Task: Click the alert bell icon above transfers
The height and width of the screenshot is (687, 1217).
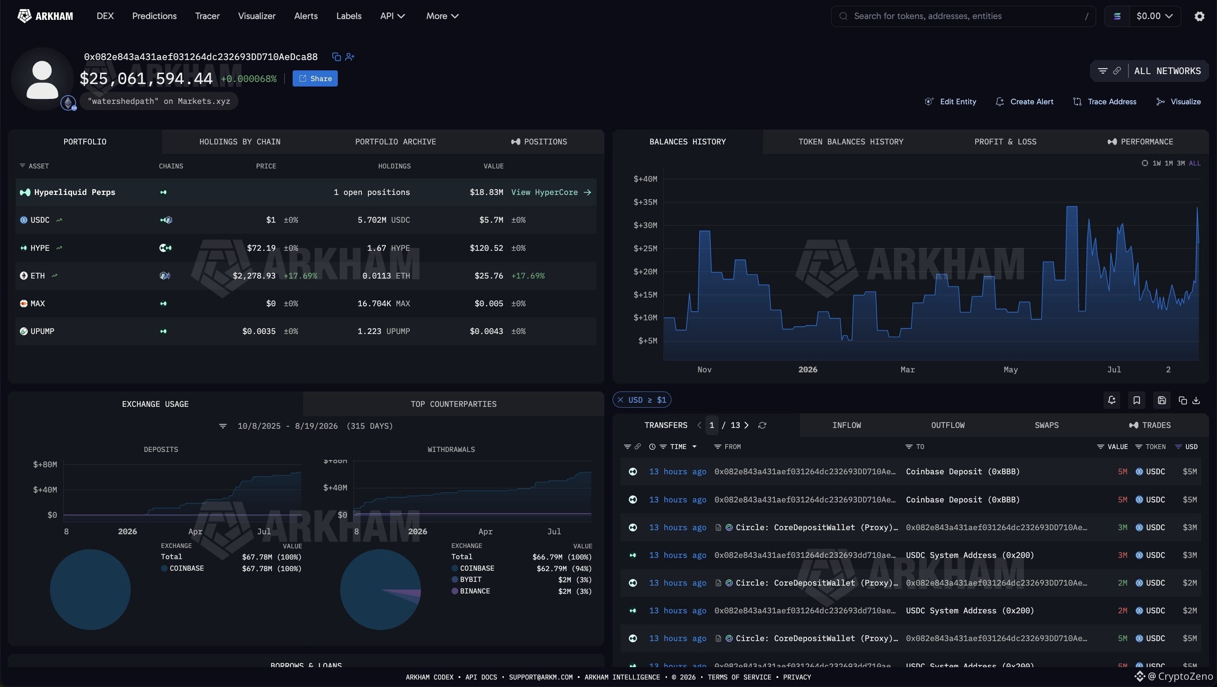Action: (1111, 400)
